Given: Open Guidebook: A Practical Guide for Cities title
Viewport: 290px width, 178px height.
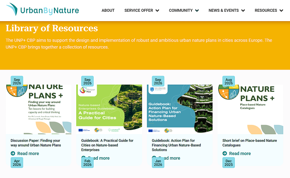Looking at the screenshot, I should [107, 145].
